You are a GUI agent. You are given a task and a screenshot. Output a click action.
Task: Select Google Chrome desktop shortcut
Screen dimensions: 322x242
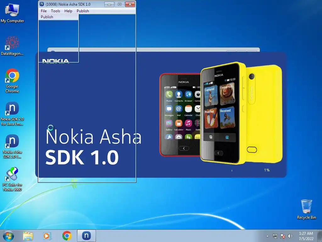coord(12,81)
